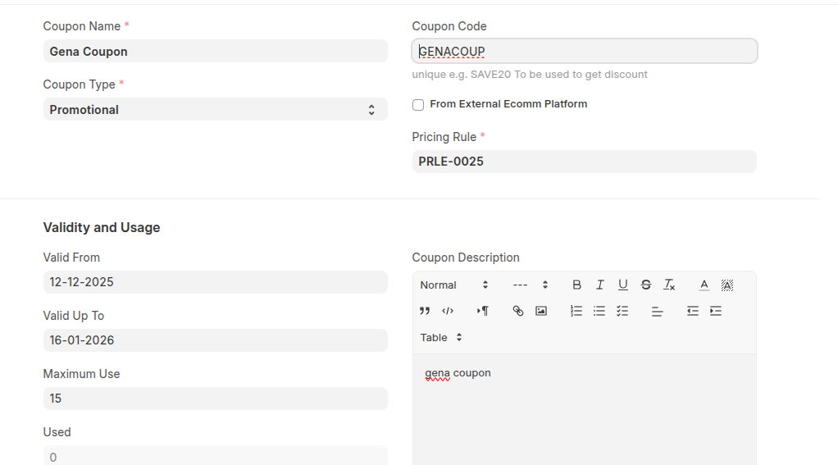Insert an image into Coupon Description
838x465 pixels.
click(x=540, y=311)
